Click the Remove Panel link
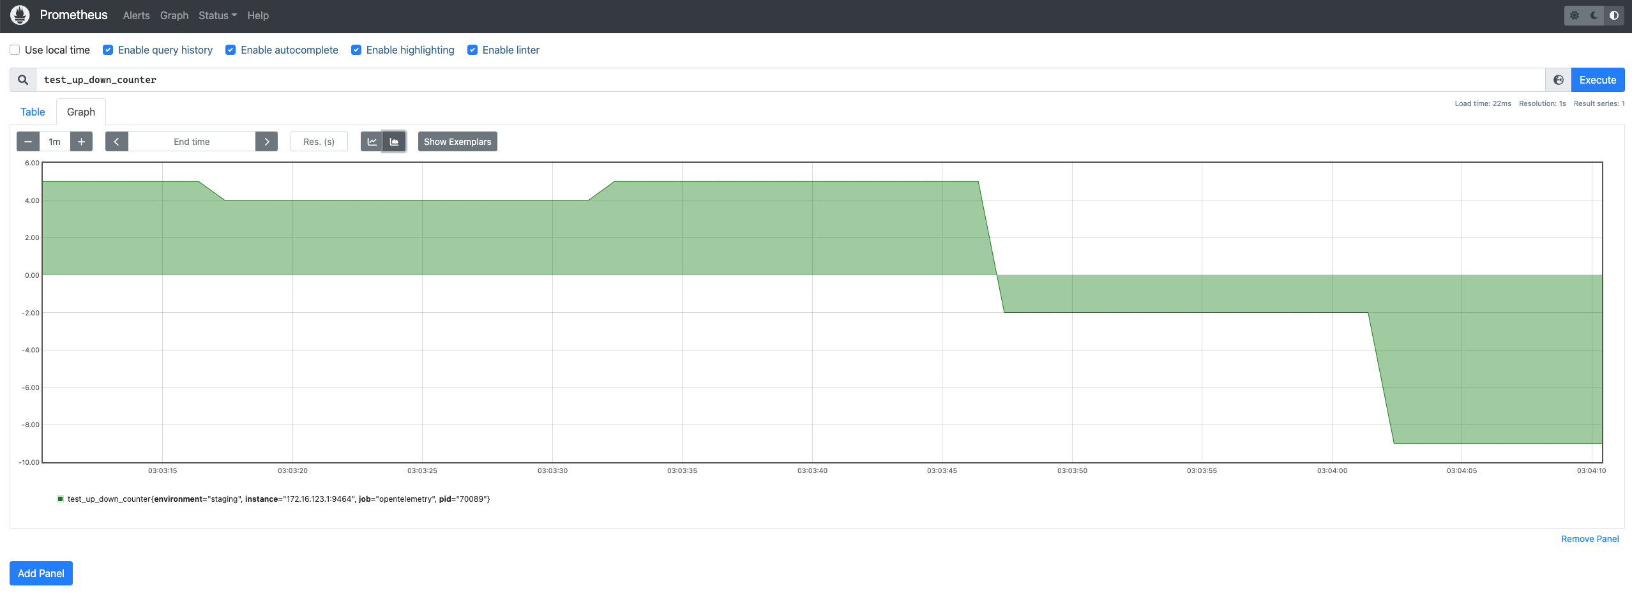The width and height of the screenshot is (1632, 602). pyautogui.click(x=1590, y=539)
